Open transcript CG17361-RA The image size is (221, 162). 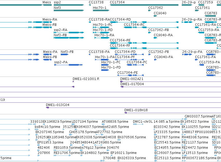205,24
